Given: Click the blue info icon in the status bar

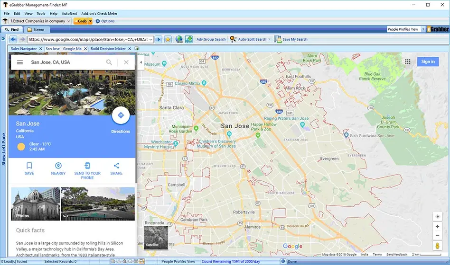Looking at the screenshot, I should pyautogui.click(x=283, y=261).
